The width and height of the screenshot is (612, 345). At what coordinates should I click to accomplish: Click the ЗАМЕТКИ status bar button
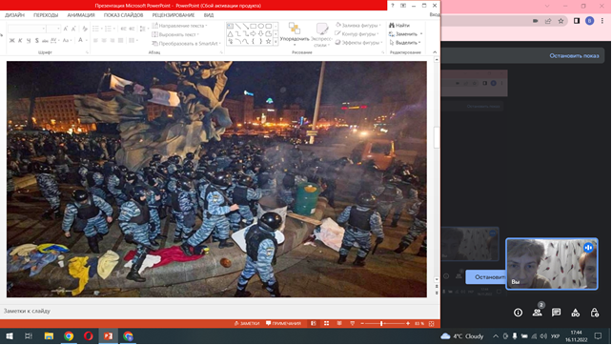[247, 323]
